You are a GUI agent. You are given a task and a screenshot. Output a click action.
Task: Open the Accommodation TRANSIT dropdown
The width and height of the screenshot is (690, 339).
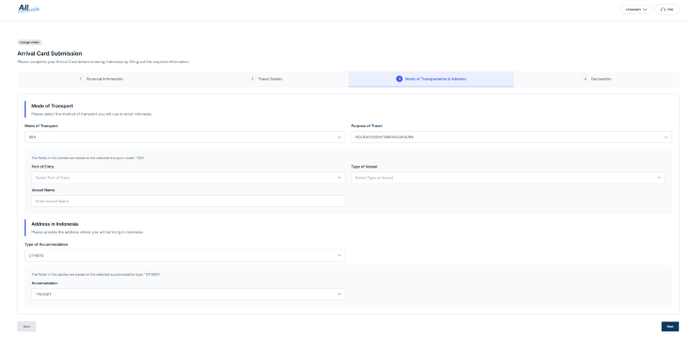pos(189,294)
